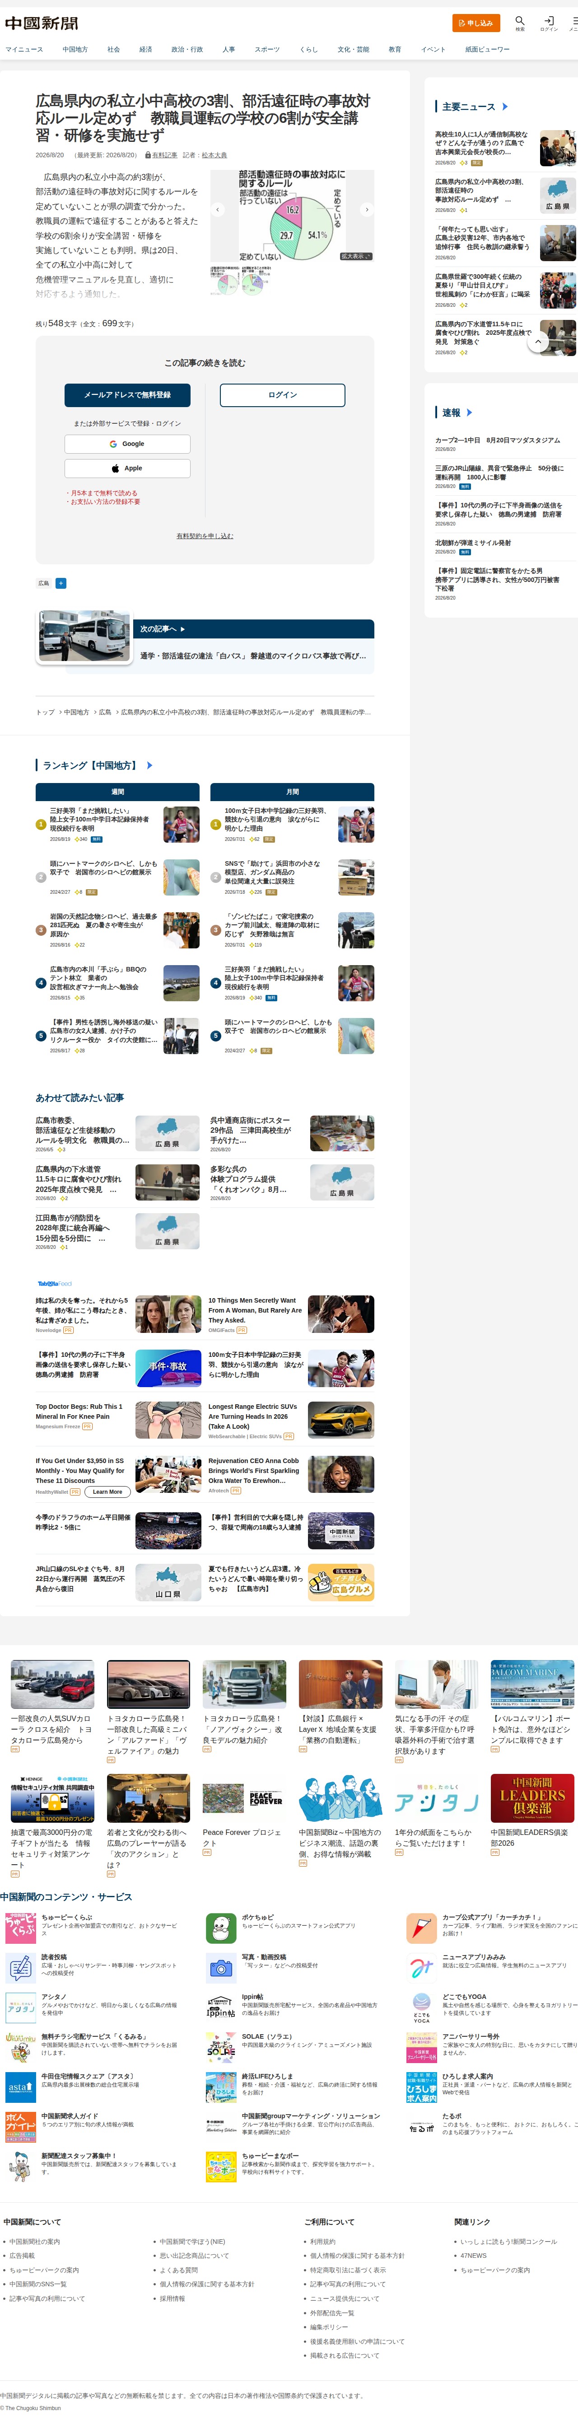Expand 速報 section with arrow

tap(469, 413)
